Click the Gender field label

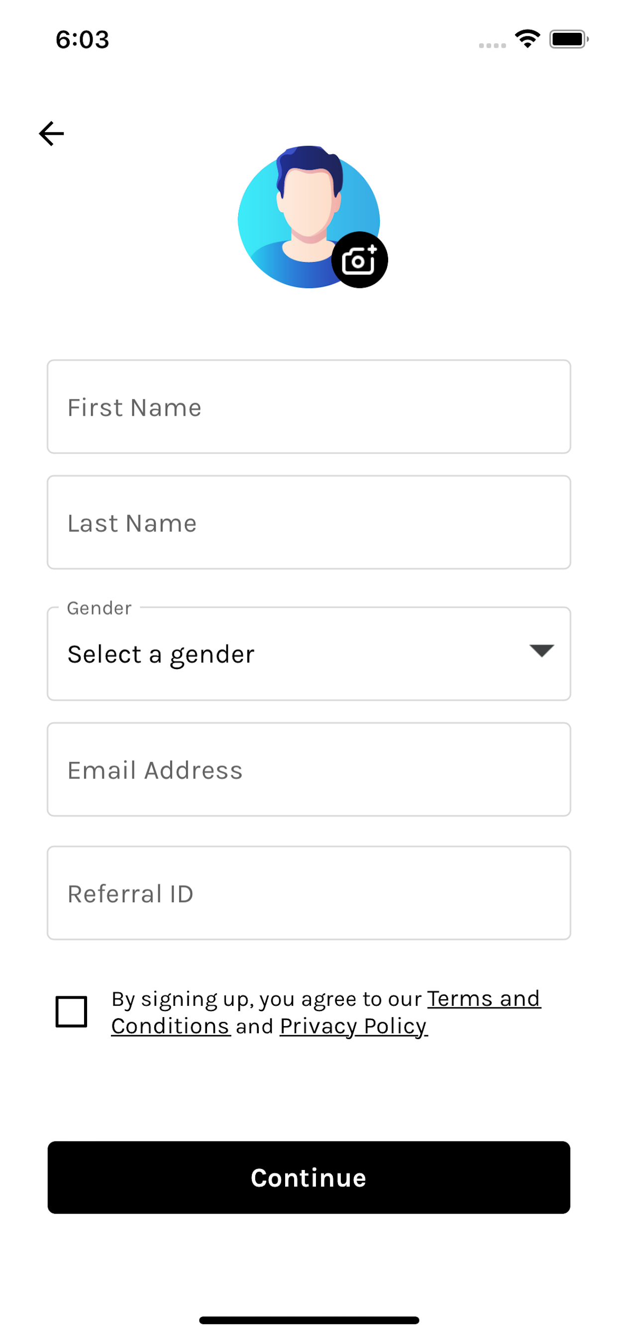coord(99,608)
